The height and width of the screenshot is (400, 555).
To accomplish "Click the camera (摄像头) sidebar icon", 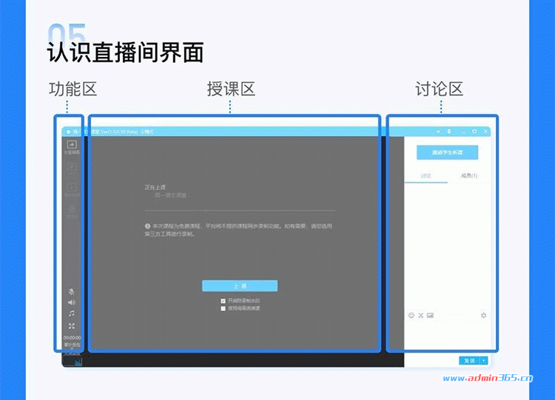I will point(72,209).
